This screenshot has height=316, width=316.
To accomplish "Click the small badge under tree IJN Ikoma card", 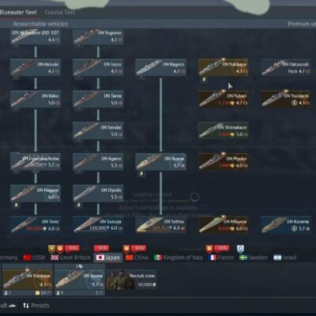I will click(x=141, y=174).
